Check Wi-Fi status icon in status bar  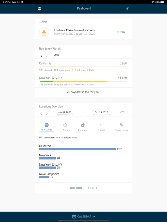click(x=153, y=2)
